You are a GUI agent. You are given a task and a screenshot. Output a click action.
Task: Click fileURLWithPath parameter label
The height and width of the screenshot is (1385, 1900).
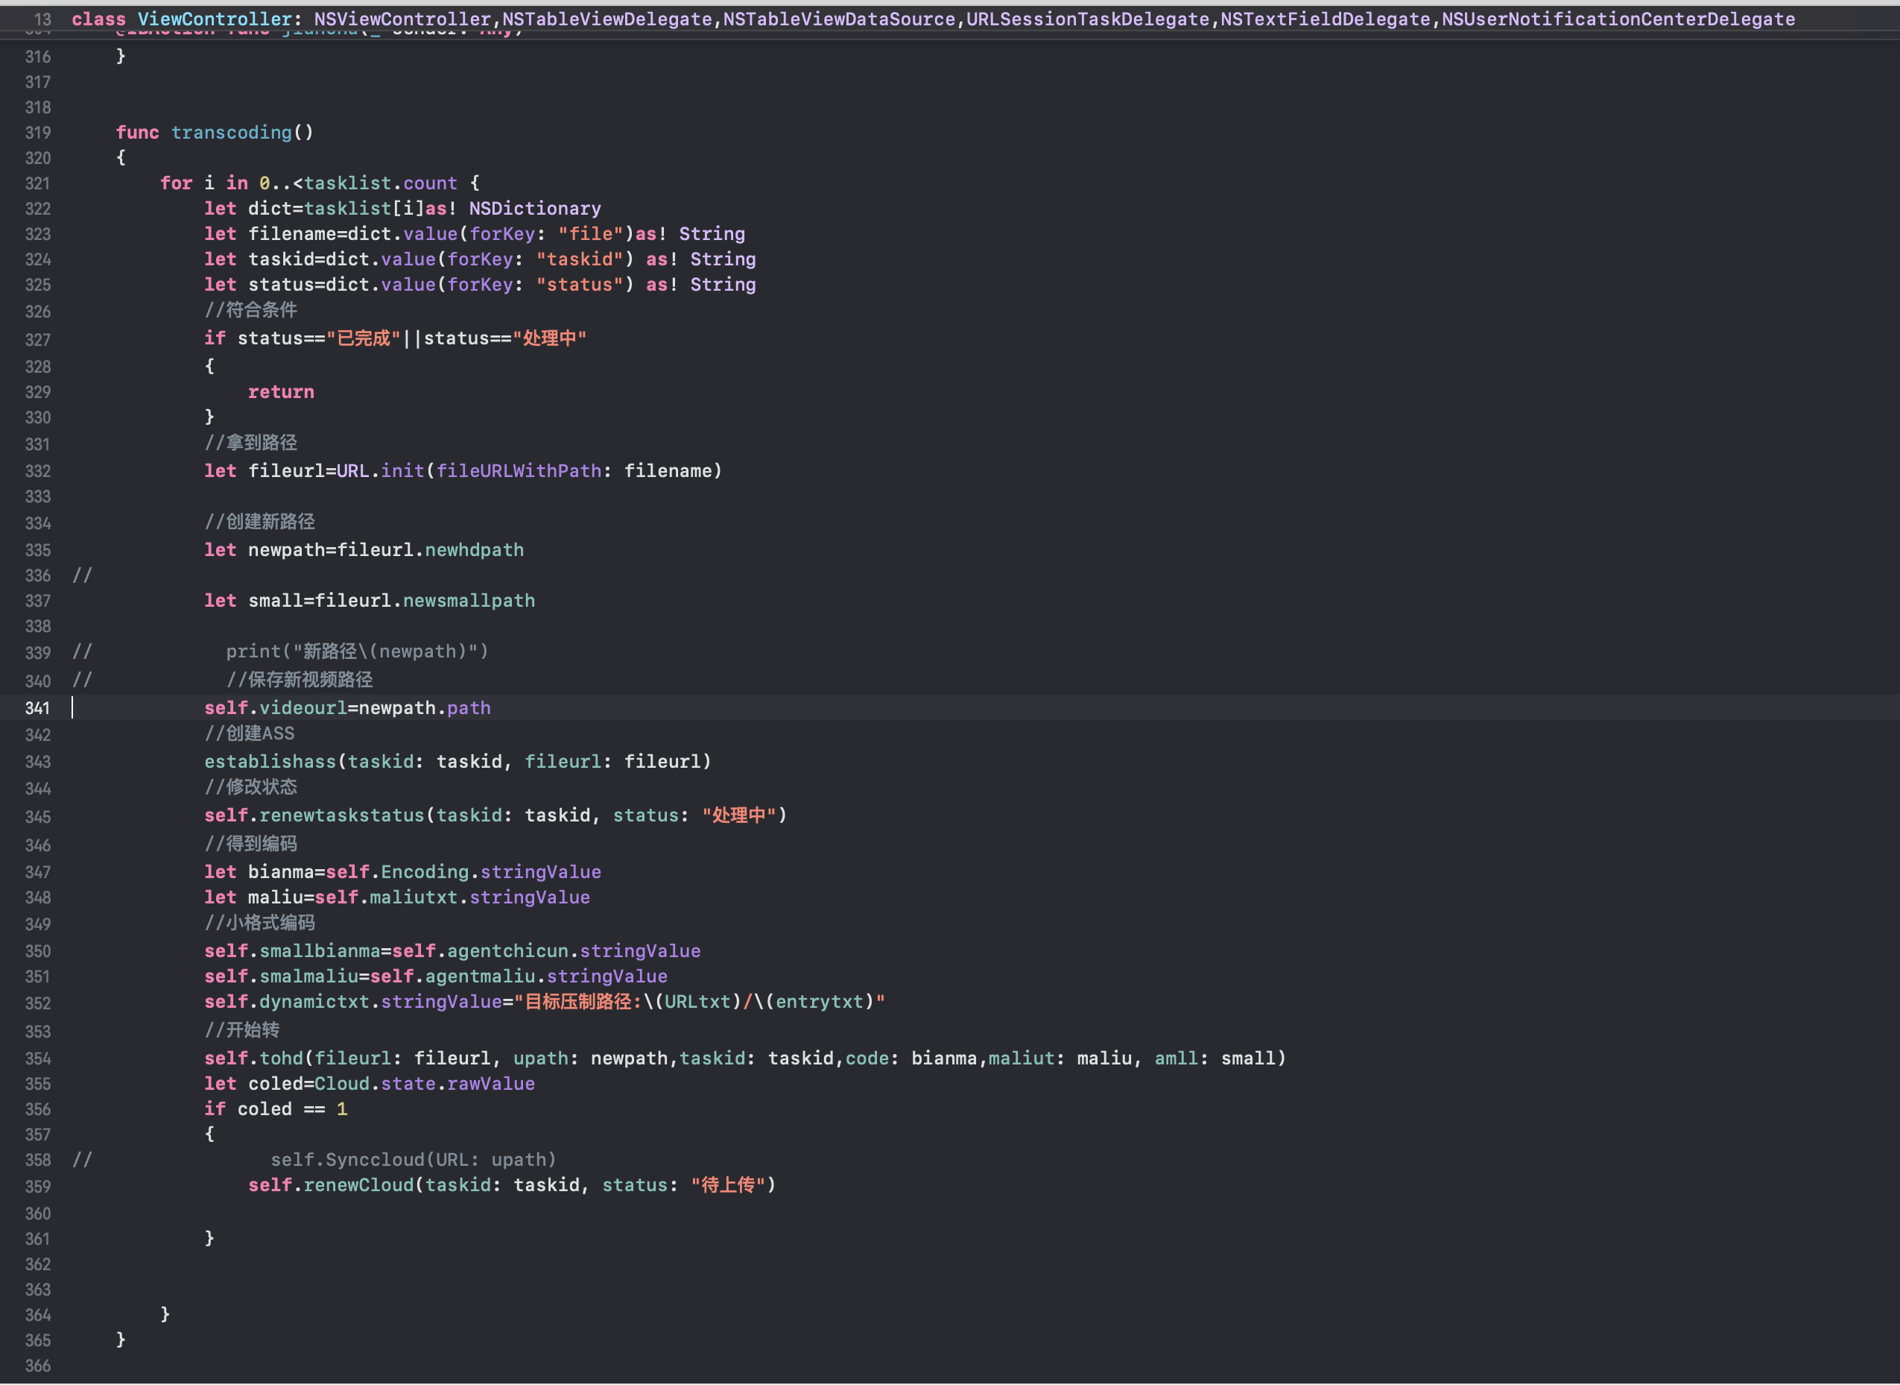click(519, 471)
